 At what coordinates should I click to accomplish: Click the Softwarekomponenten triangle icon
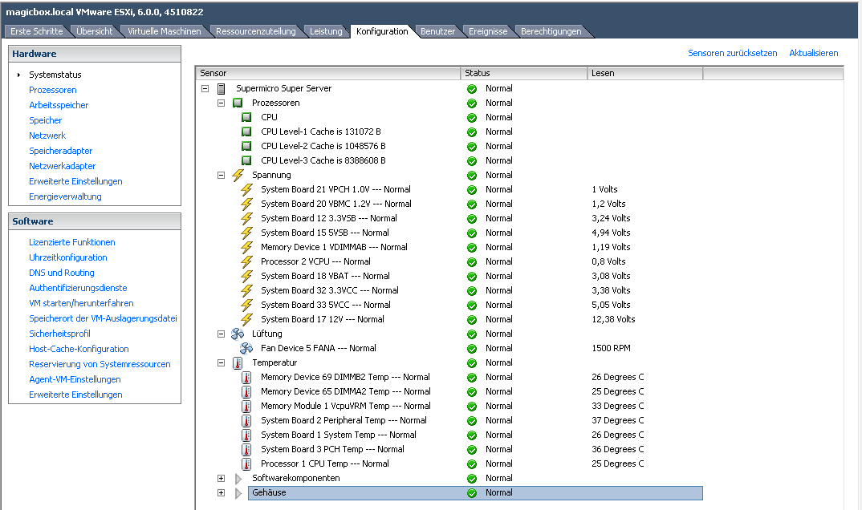pyautogui.click(x=238, y=479)
